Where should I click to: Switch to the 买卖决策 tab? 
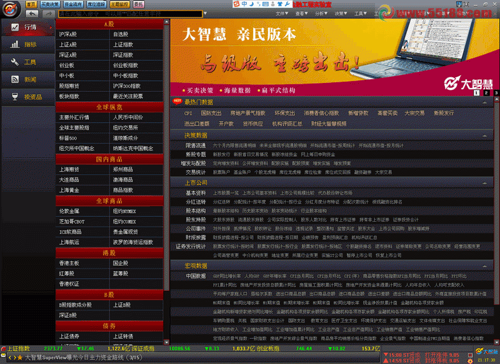tap(50, 4)
